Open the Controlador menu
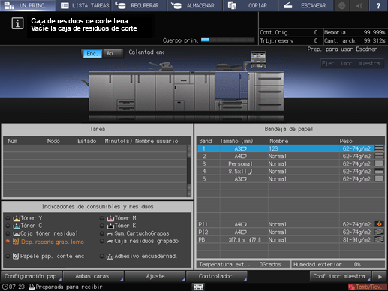Image resolution: width=388 pixels, height=291 pixels. pos(216,276)
